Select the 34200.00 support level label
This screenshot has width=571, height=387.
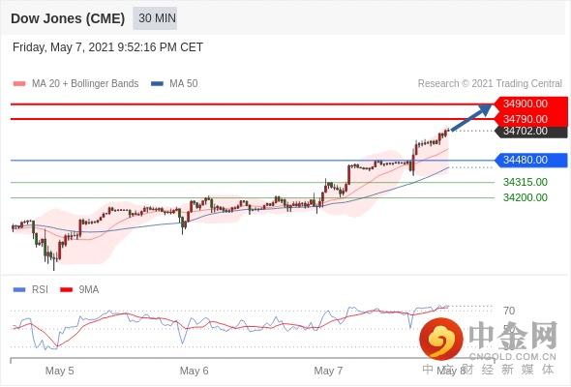coord(526,197)
